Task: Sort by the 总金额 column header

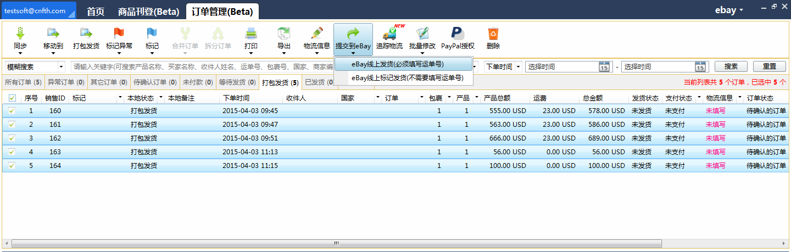Action: pyautogui.click(x=593, y=98)
